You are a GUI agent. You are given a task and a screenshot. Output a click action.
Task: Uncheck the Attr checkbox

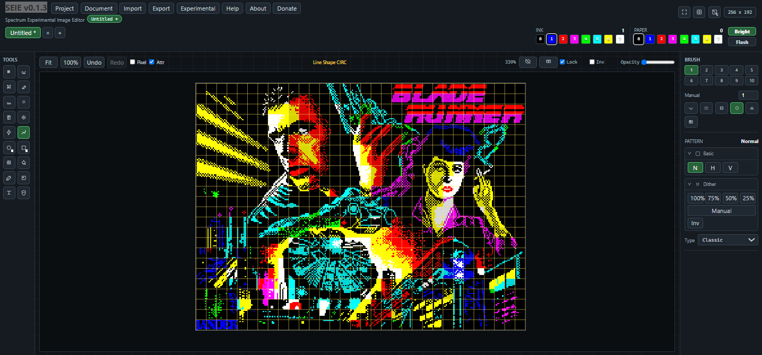[x=152, y=62]
